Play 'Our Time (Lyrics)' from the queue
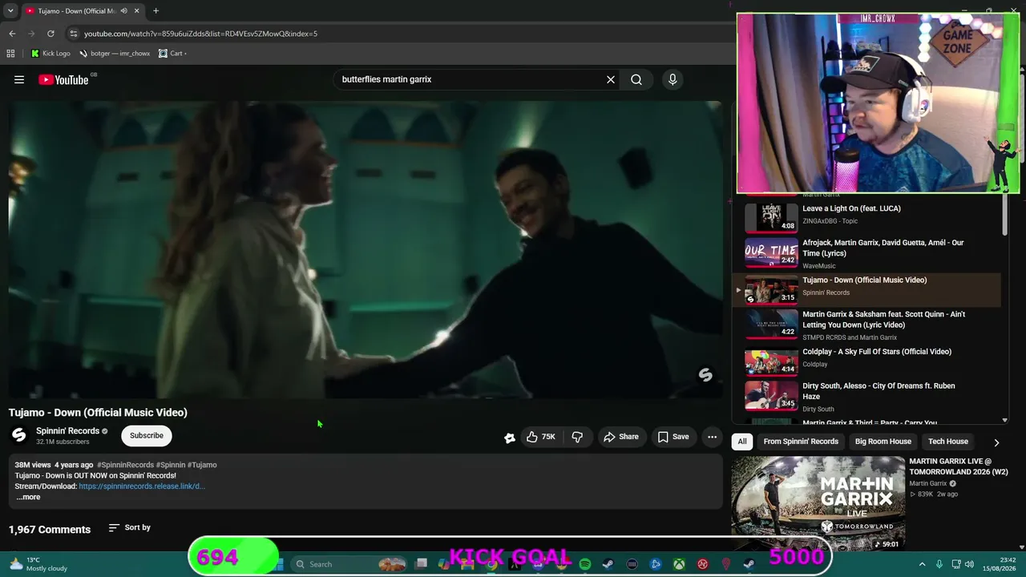Image resolution: width=1026 pixels, height=577 pixels. 883,248
